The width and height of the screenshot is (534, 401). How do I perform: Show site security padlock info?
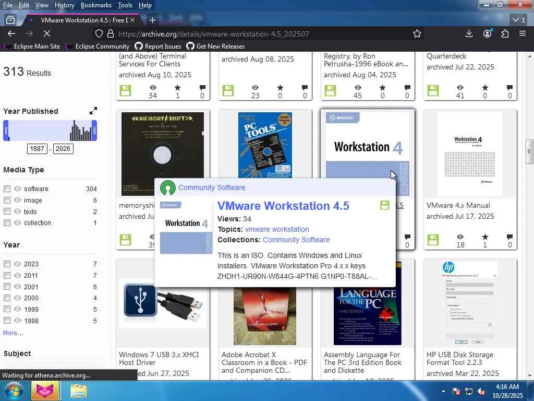pos(111,34)
